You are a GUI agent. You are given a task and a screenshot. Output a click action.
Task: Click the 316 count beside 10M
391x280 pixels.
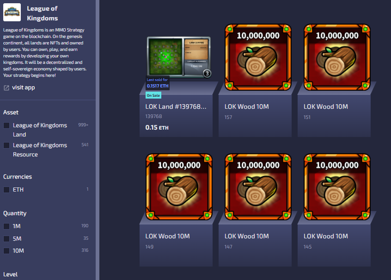pos(85,250)
